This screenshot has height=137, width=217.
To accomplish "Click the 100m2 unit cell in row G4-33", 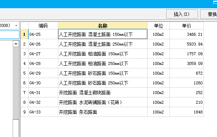I will point(158,112).
